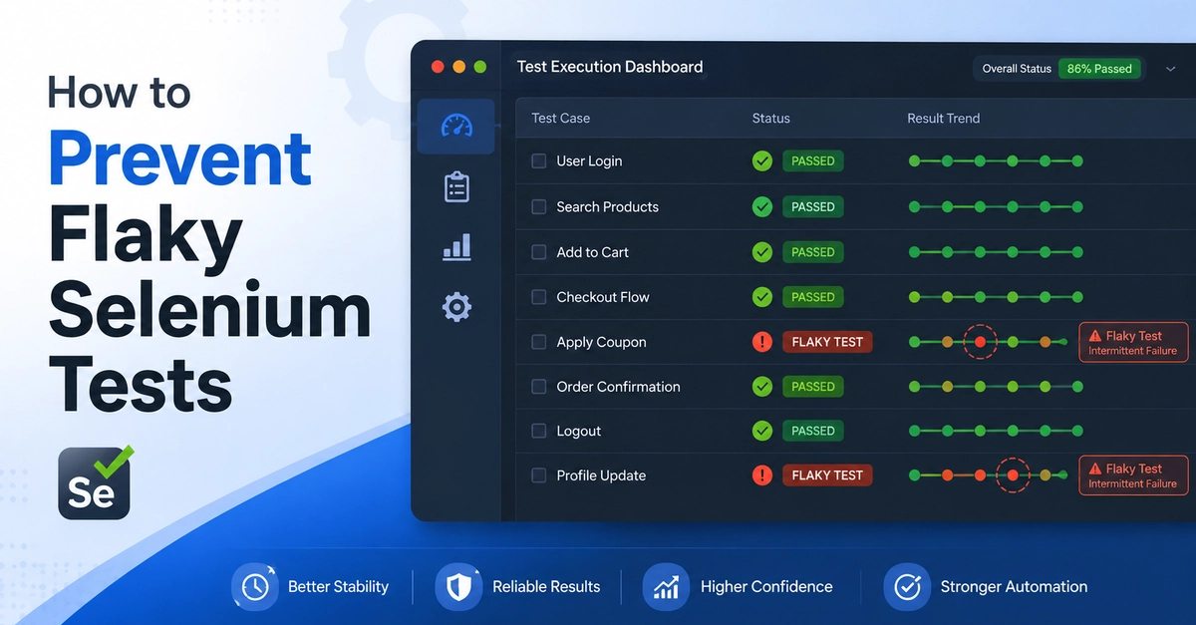Sort by the Result Trend column header

click(x=943, y=118)
